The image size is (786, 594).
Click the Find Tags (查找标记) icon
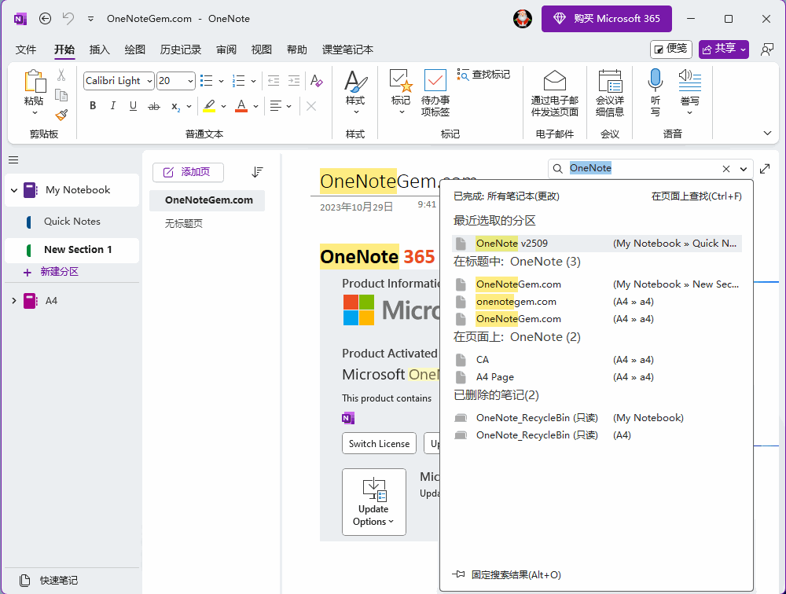tap(464, 75)
